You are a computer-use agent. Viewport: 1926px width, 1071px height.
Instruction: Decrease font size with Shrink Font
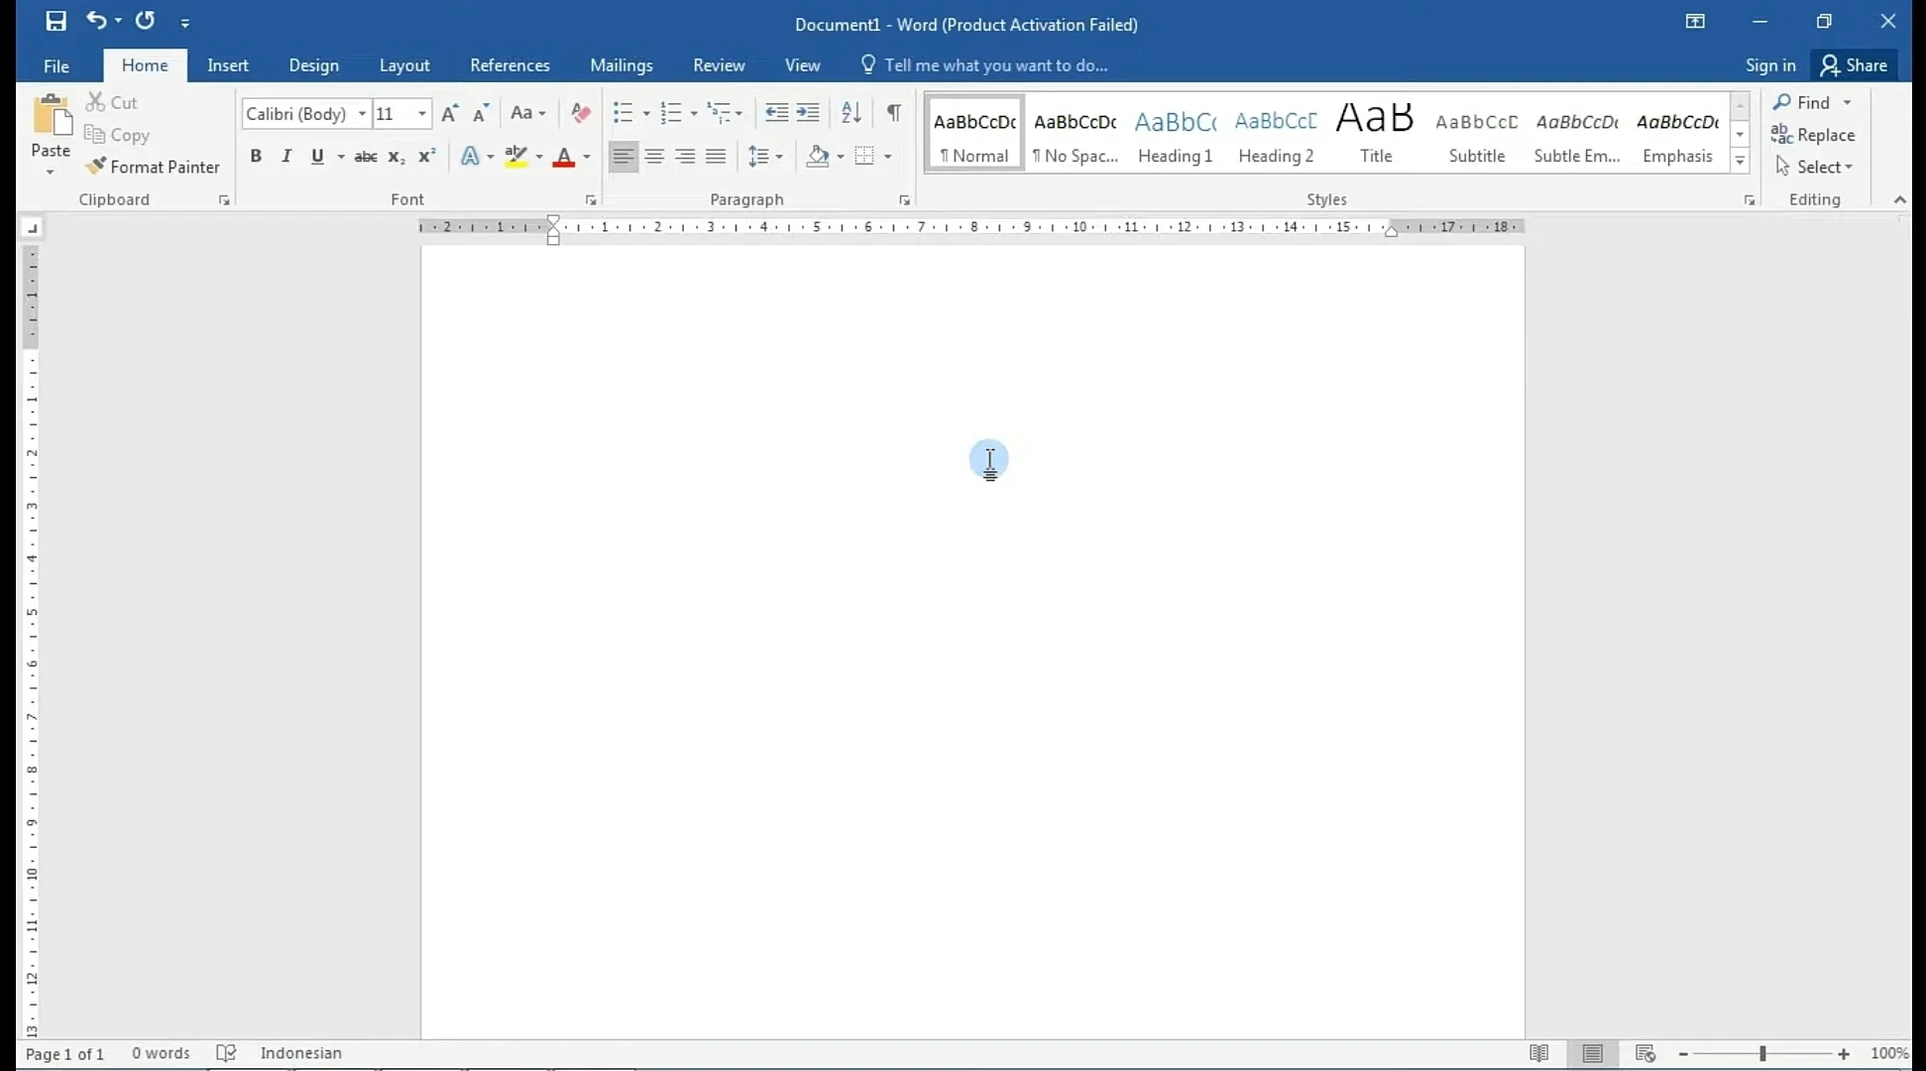[x=481, y=113]
